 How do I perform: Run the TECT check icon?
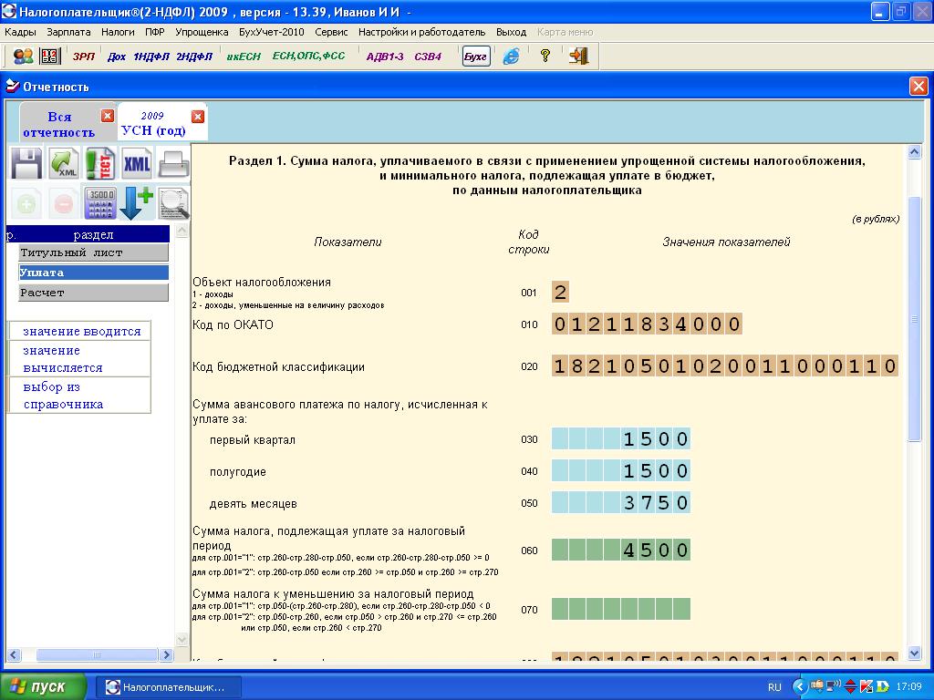click(100, 163)
